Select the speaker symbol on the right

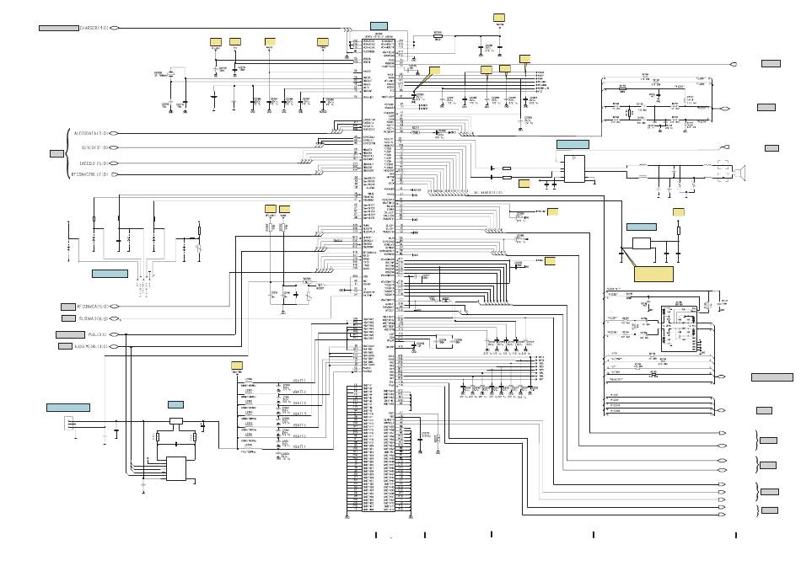click(x=739, y=172)
